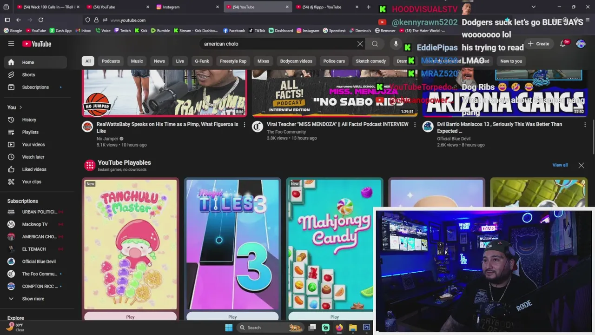Click Play under Tanghulu Master

point(130,317)
